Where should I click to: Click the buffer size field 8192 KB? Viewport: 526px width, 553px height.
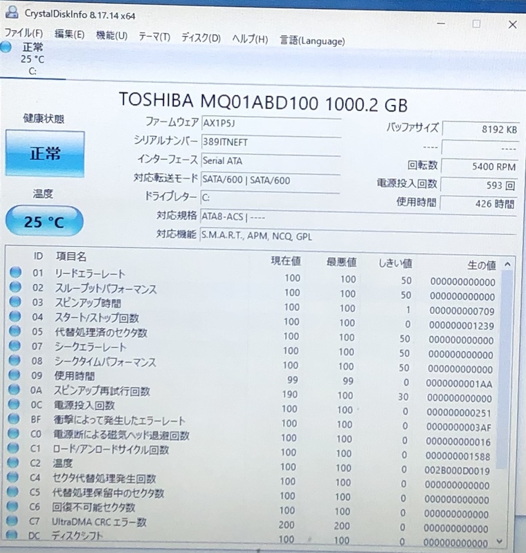click(480, 129)
